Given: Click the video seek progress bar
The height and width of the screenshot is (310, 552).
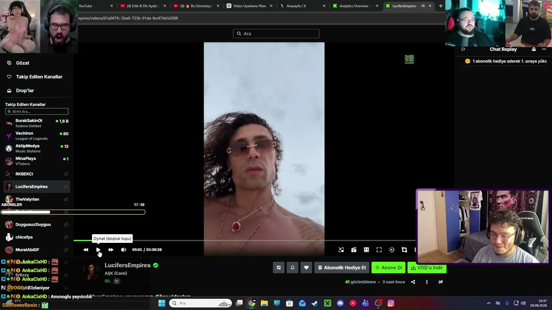Looking at the screenshot, I should (245, 241).
